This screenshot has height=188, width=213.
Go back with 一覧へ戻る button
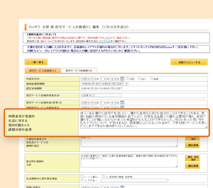click(x=36, y=62)
